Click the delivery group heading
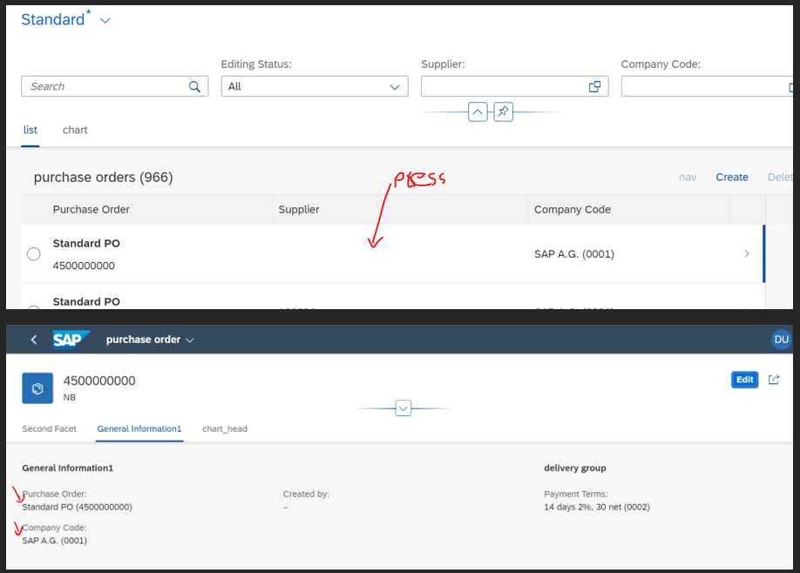 (575, 468)
